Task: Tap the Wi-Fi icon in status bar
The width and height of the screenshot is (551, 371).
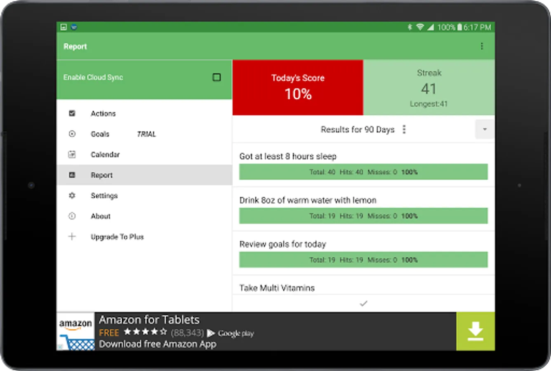Action: (420, 27)
